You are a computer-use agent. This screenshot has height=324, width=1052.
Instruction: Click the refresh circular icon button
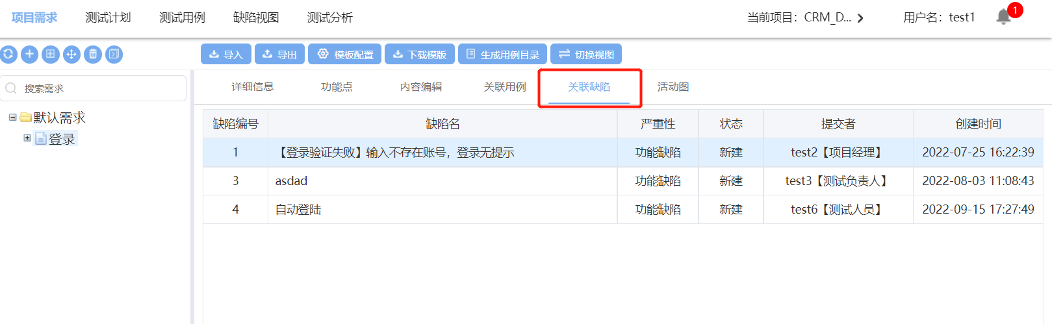(8, 55)
